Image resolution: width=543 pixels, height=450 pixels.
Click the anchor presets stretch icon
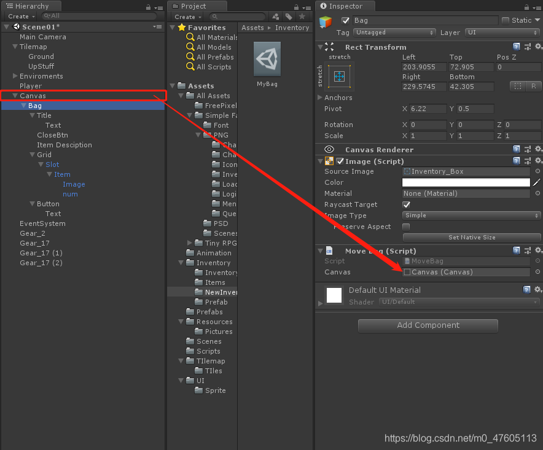tap(339, 76)
